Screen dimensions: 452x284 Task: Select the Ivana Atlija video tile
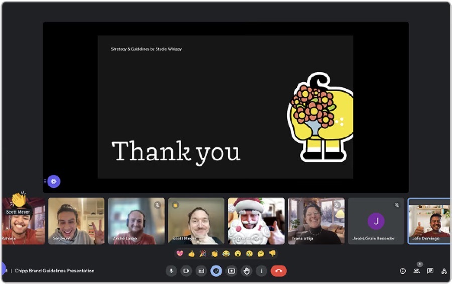coord(316,221)
